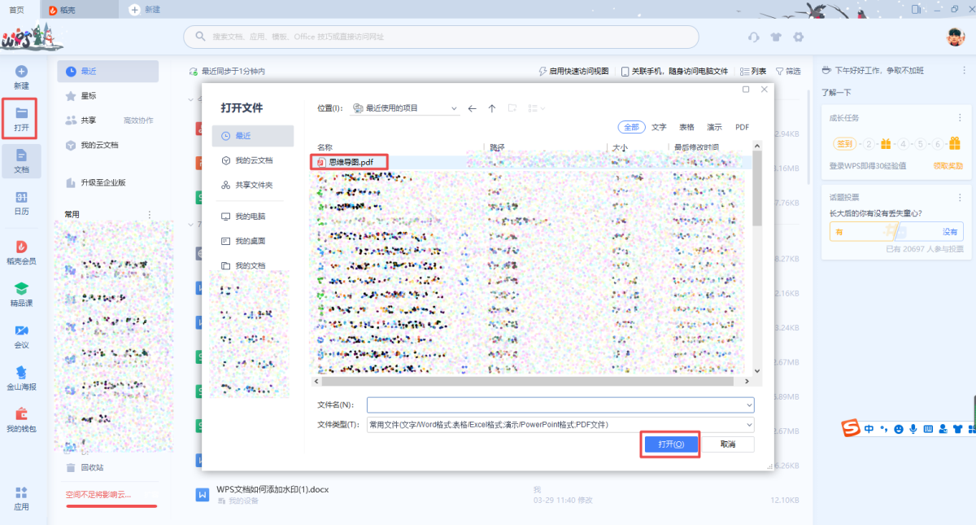Go up one folder level in dialog
Viewport: 976px width, 525px height.
click(492, 108)
